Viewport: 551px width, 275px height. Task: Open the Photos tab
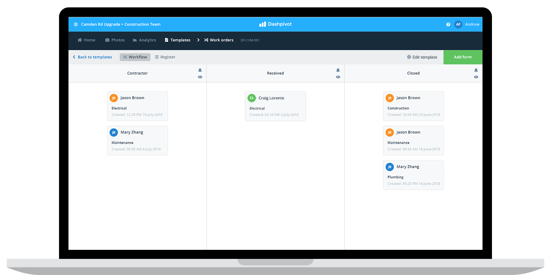(115, 40)
